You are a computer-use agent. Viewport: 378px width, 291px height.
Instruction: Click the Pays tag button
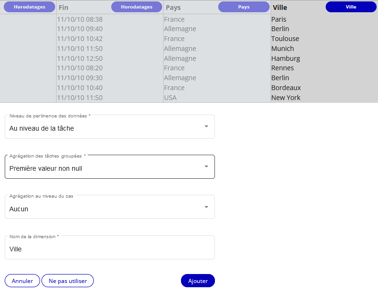point(244,7)
